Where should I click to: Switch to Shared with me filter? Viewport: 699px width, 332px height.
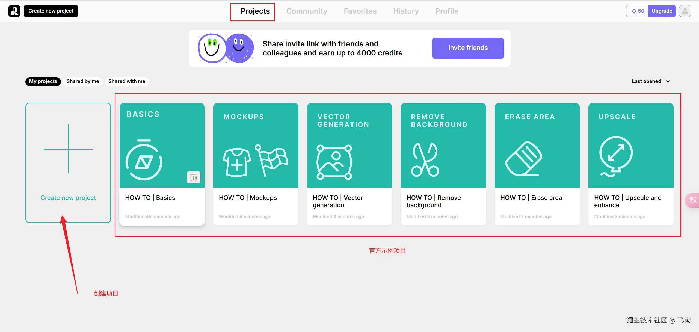pos(127,81)
